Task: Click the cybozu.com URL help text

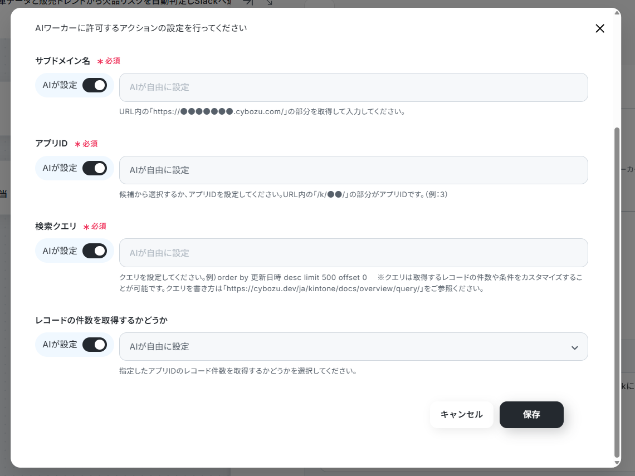Action: click(x=262, y=112)
